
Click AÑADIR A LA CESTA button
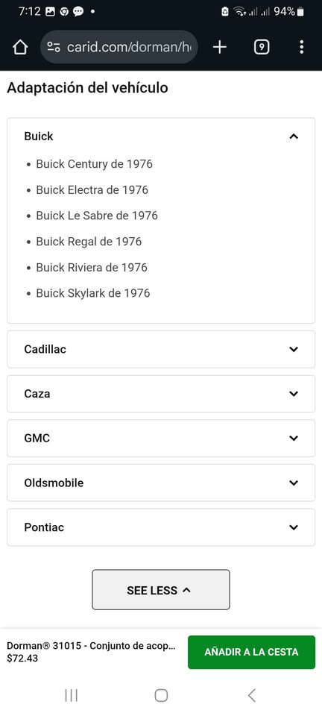tap(251, 652)
